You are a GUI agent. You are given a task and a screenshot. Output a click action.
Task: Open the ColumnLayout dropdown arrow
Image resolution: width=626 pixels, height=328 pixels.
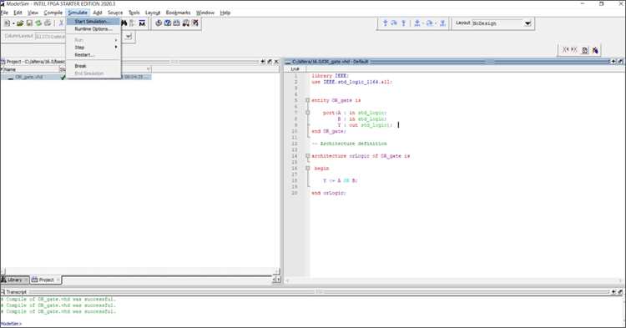click(x=129, y=37)
